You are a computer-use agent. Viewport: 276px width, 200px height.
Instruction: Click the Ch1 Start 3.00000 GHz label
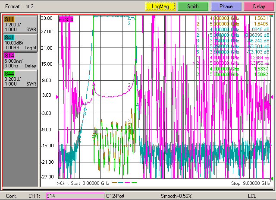click(83, 184)
